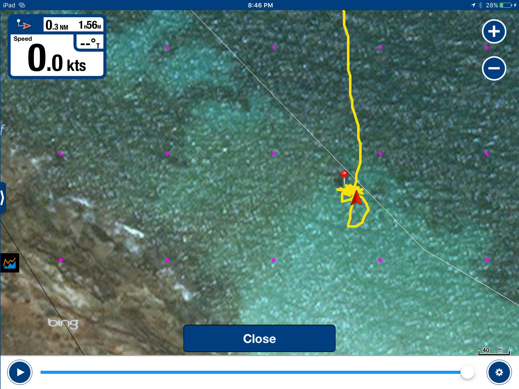The image size is (519, 389).
Task: Click the Bing logo watermark
Action: pyautogui.click(x=63, y=323)
